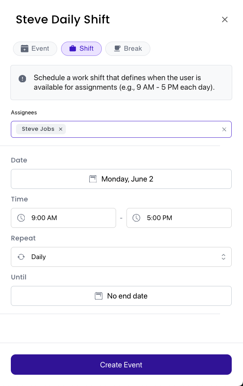Click the clock icon next to 5:00 PM
Viewport: 243px width, 386px height.
136,218
